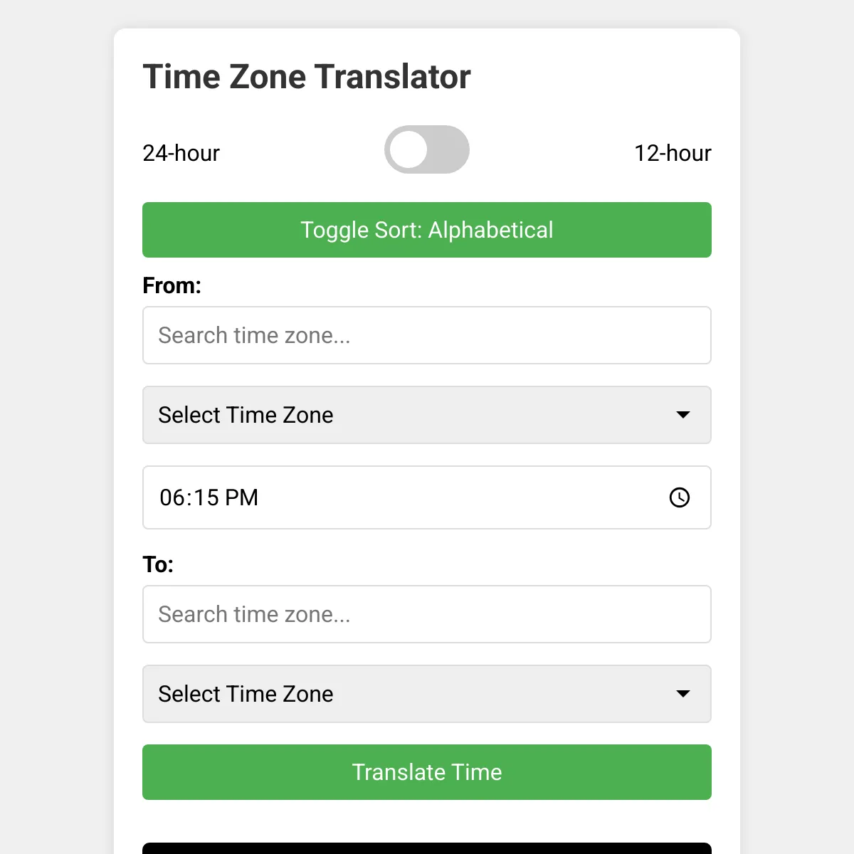The height and width of the screenshot is (854, 854).
Task: Click the round toggle knob
Action: point(408,149)
